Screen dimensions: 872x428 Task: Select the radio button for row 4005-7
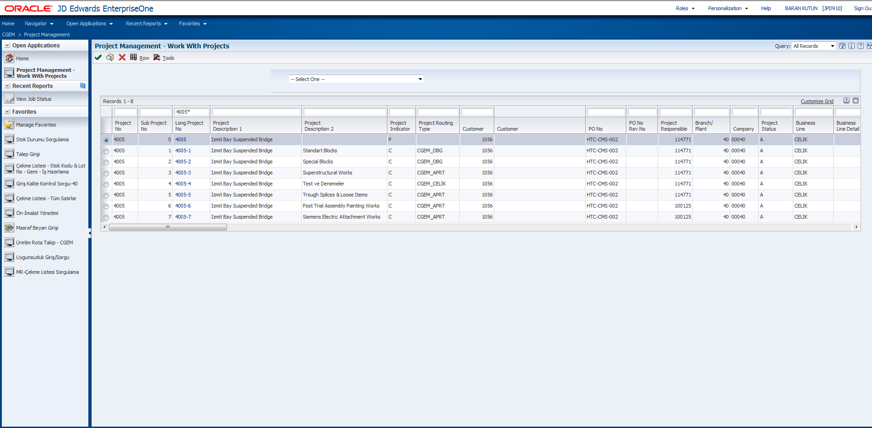point(106,217)
